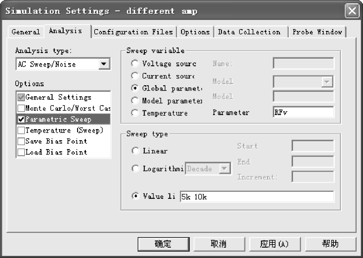
Task: Open the Configuration Files tab
Action: click(x=133, y=32)
